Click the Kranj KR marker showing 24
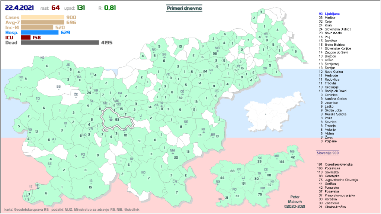 (x=96, y=93)
